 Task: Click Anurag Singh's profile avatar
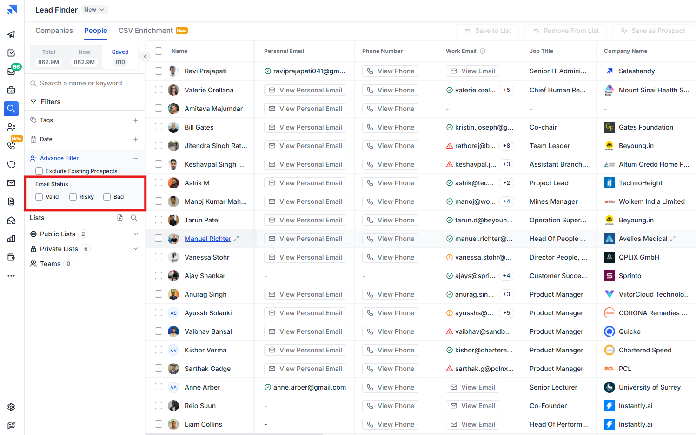pos(173,294)
